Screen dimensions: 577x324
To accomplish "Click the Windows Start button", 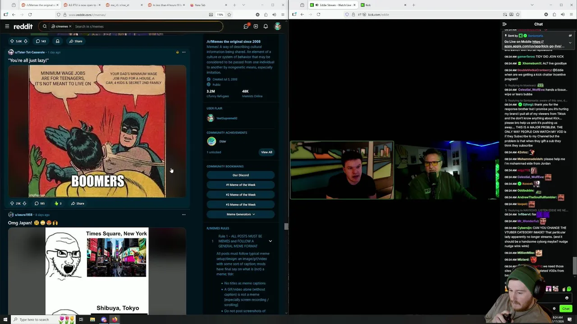I will click(5, 319).
